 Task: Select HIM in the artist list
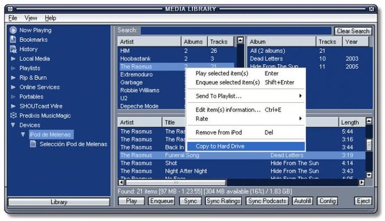[177, 51]
